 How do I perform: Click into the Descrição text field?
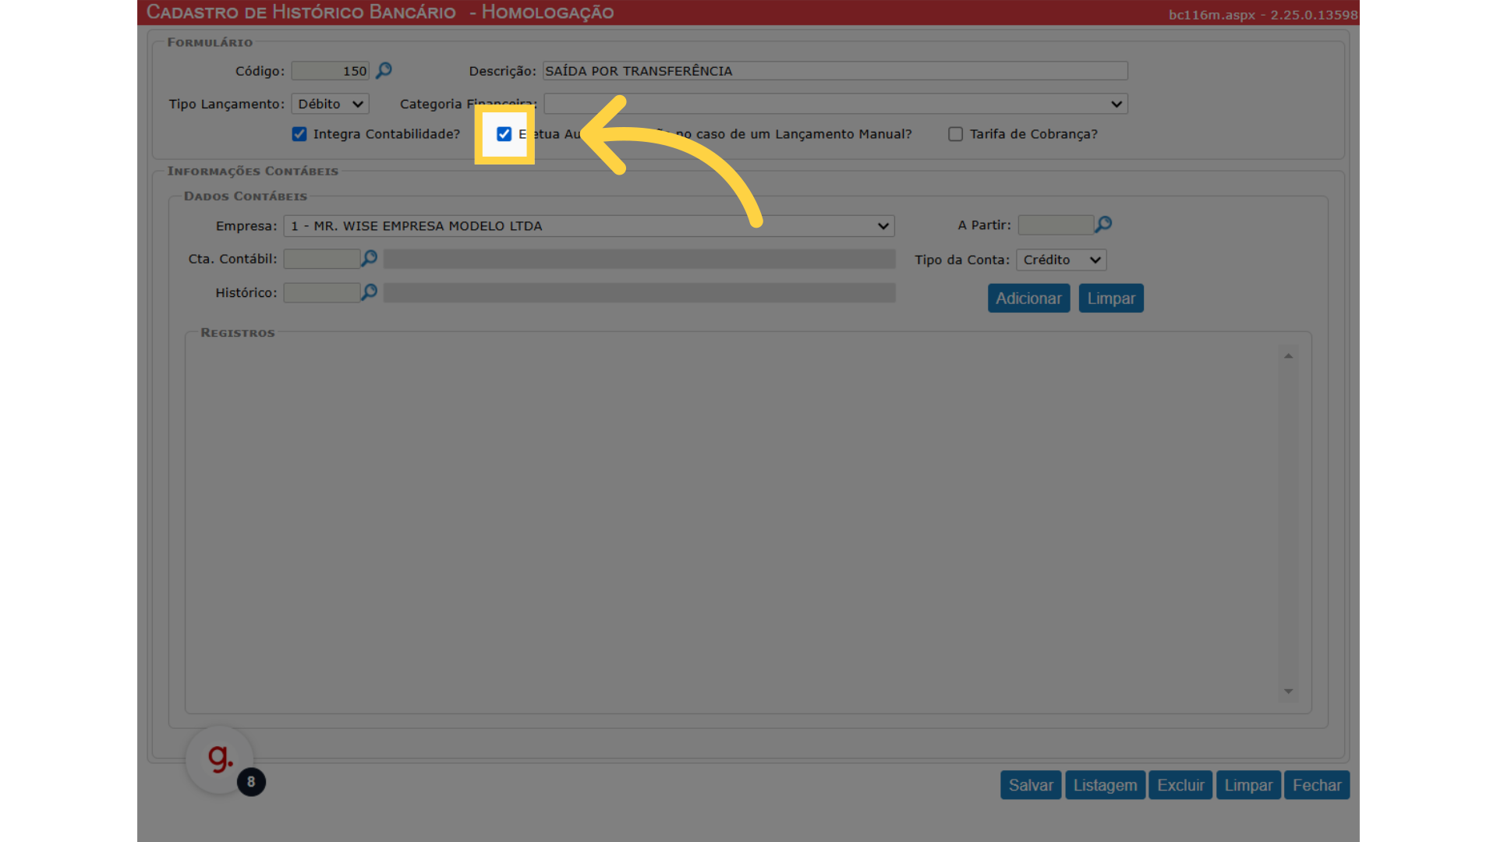click(835, 71)
